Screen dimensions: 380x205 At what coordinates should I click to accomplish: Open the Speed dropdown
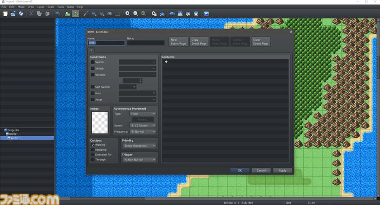coord(143,125)
